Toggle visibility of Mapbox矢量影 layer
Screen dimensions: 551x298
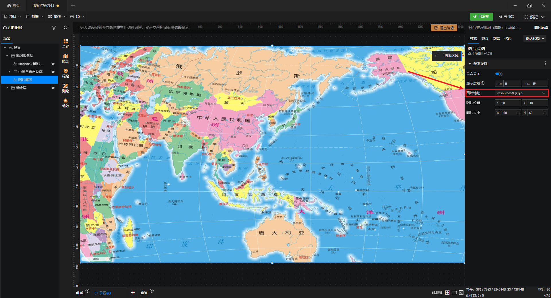(x=53, y=64)
